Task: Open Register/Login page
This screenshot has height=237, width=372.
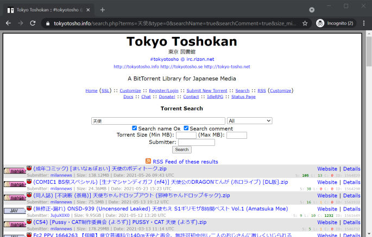Action: (163, 91)
